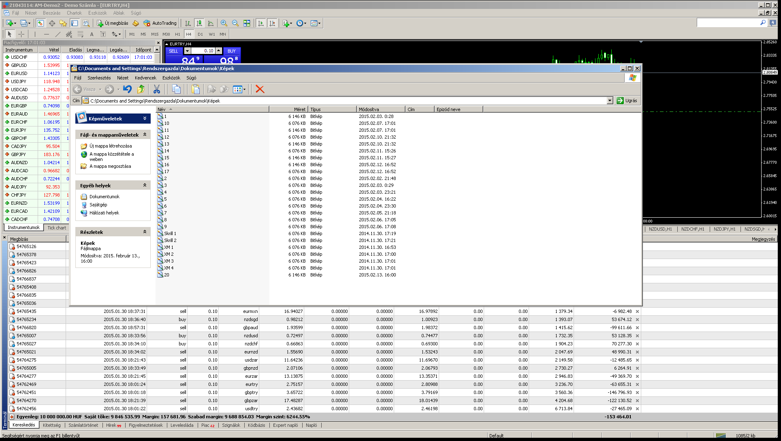Toggle candlestick chart mode
This screenshot has width=781, height=441.
pyautogui.click(x=199, y=23)
